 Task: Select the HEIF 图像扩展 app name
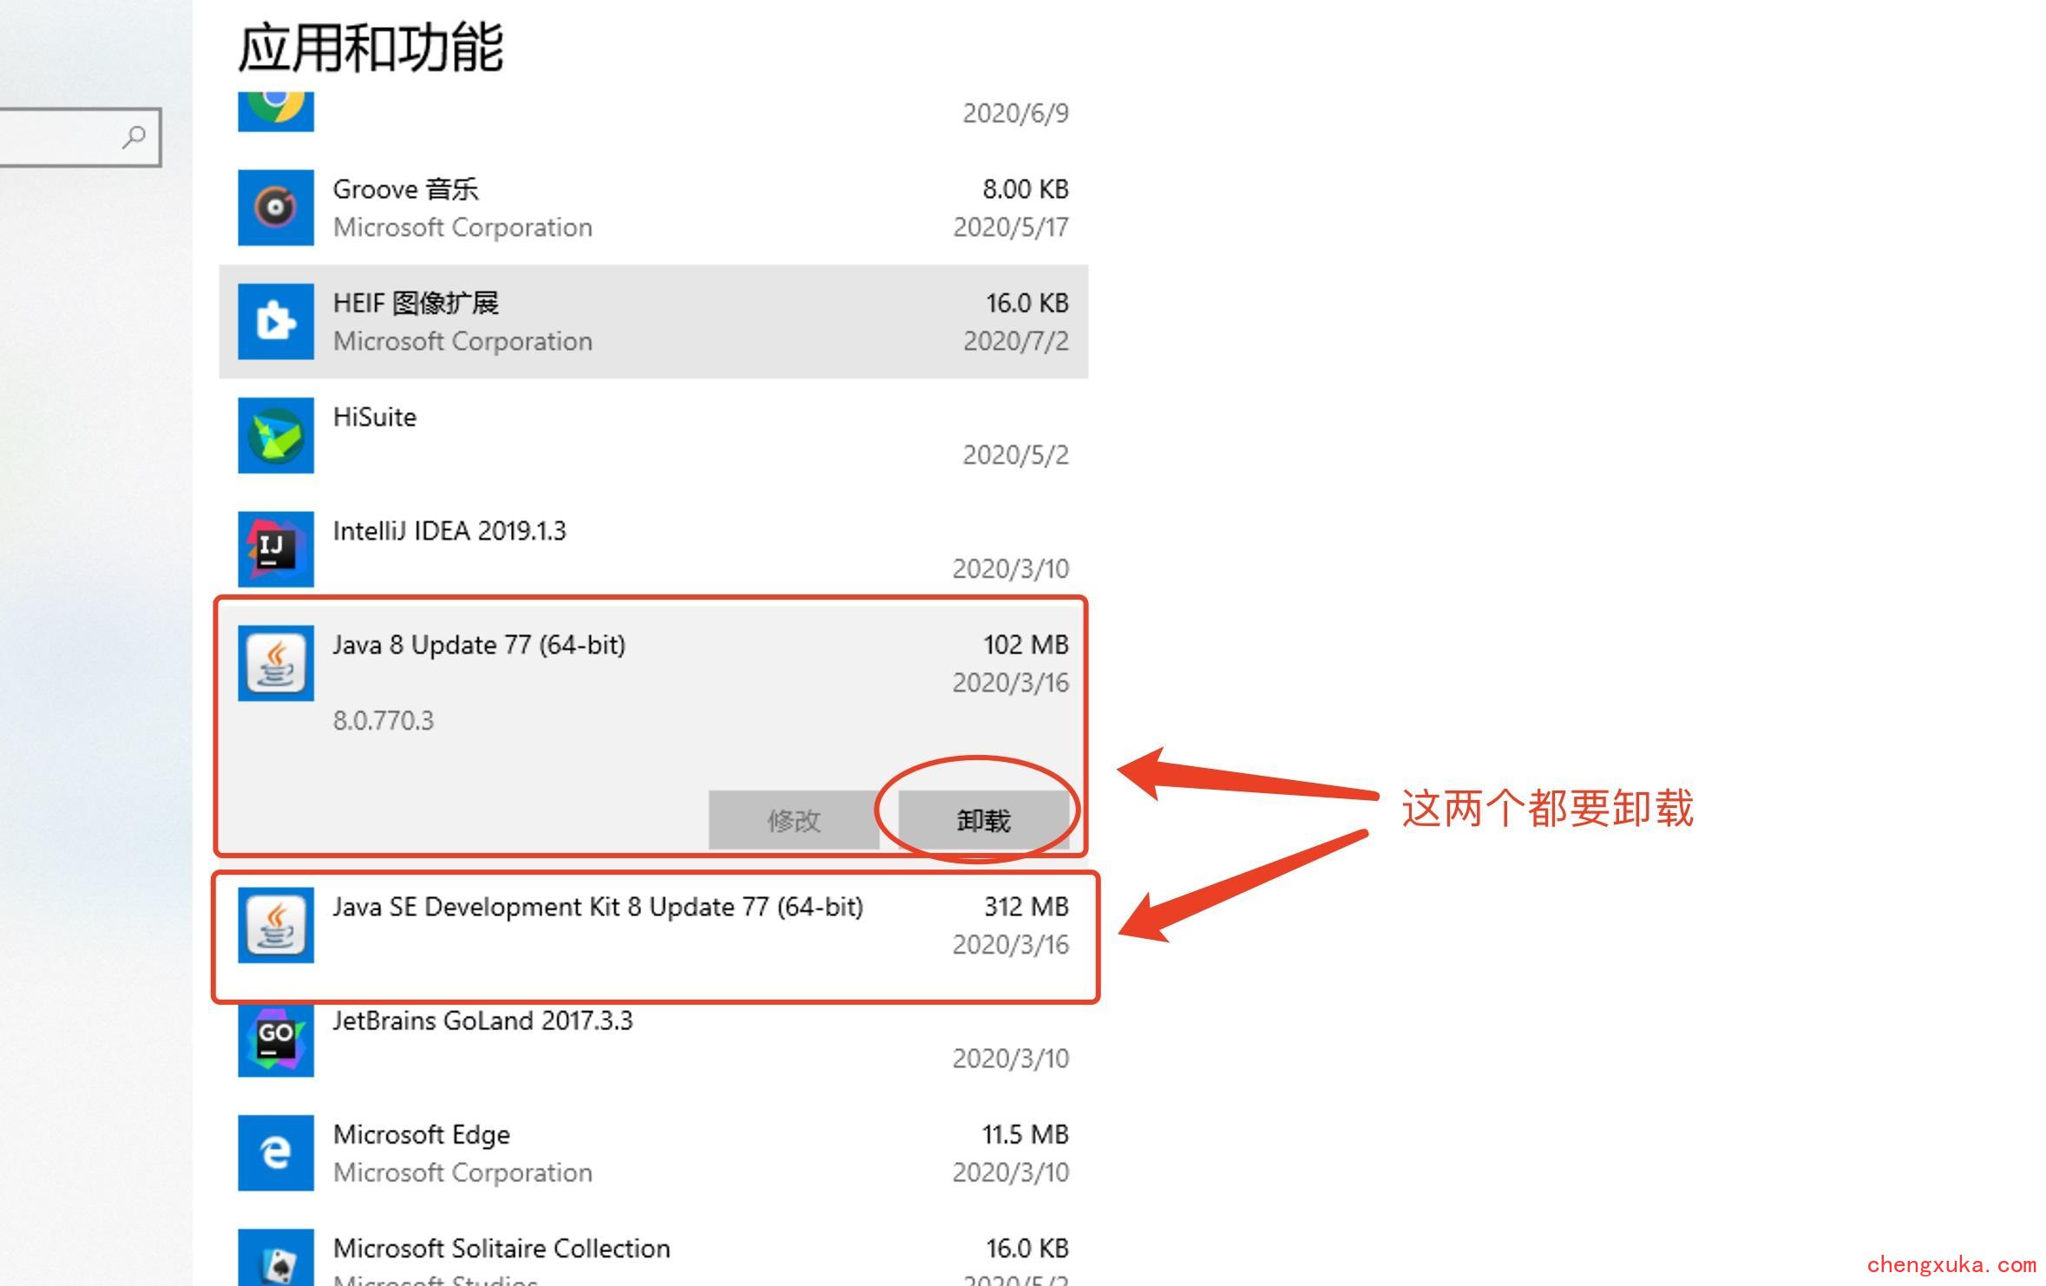pyautogui.click(x=416, y=303)
